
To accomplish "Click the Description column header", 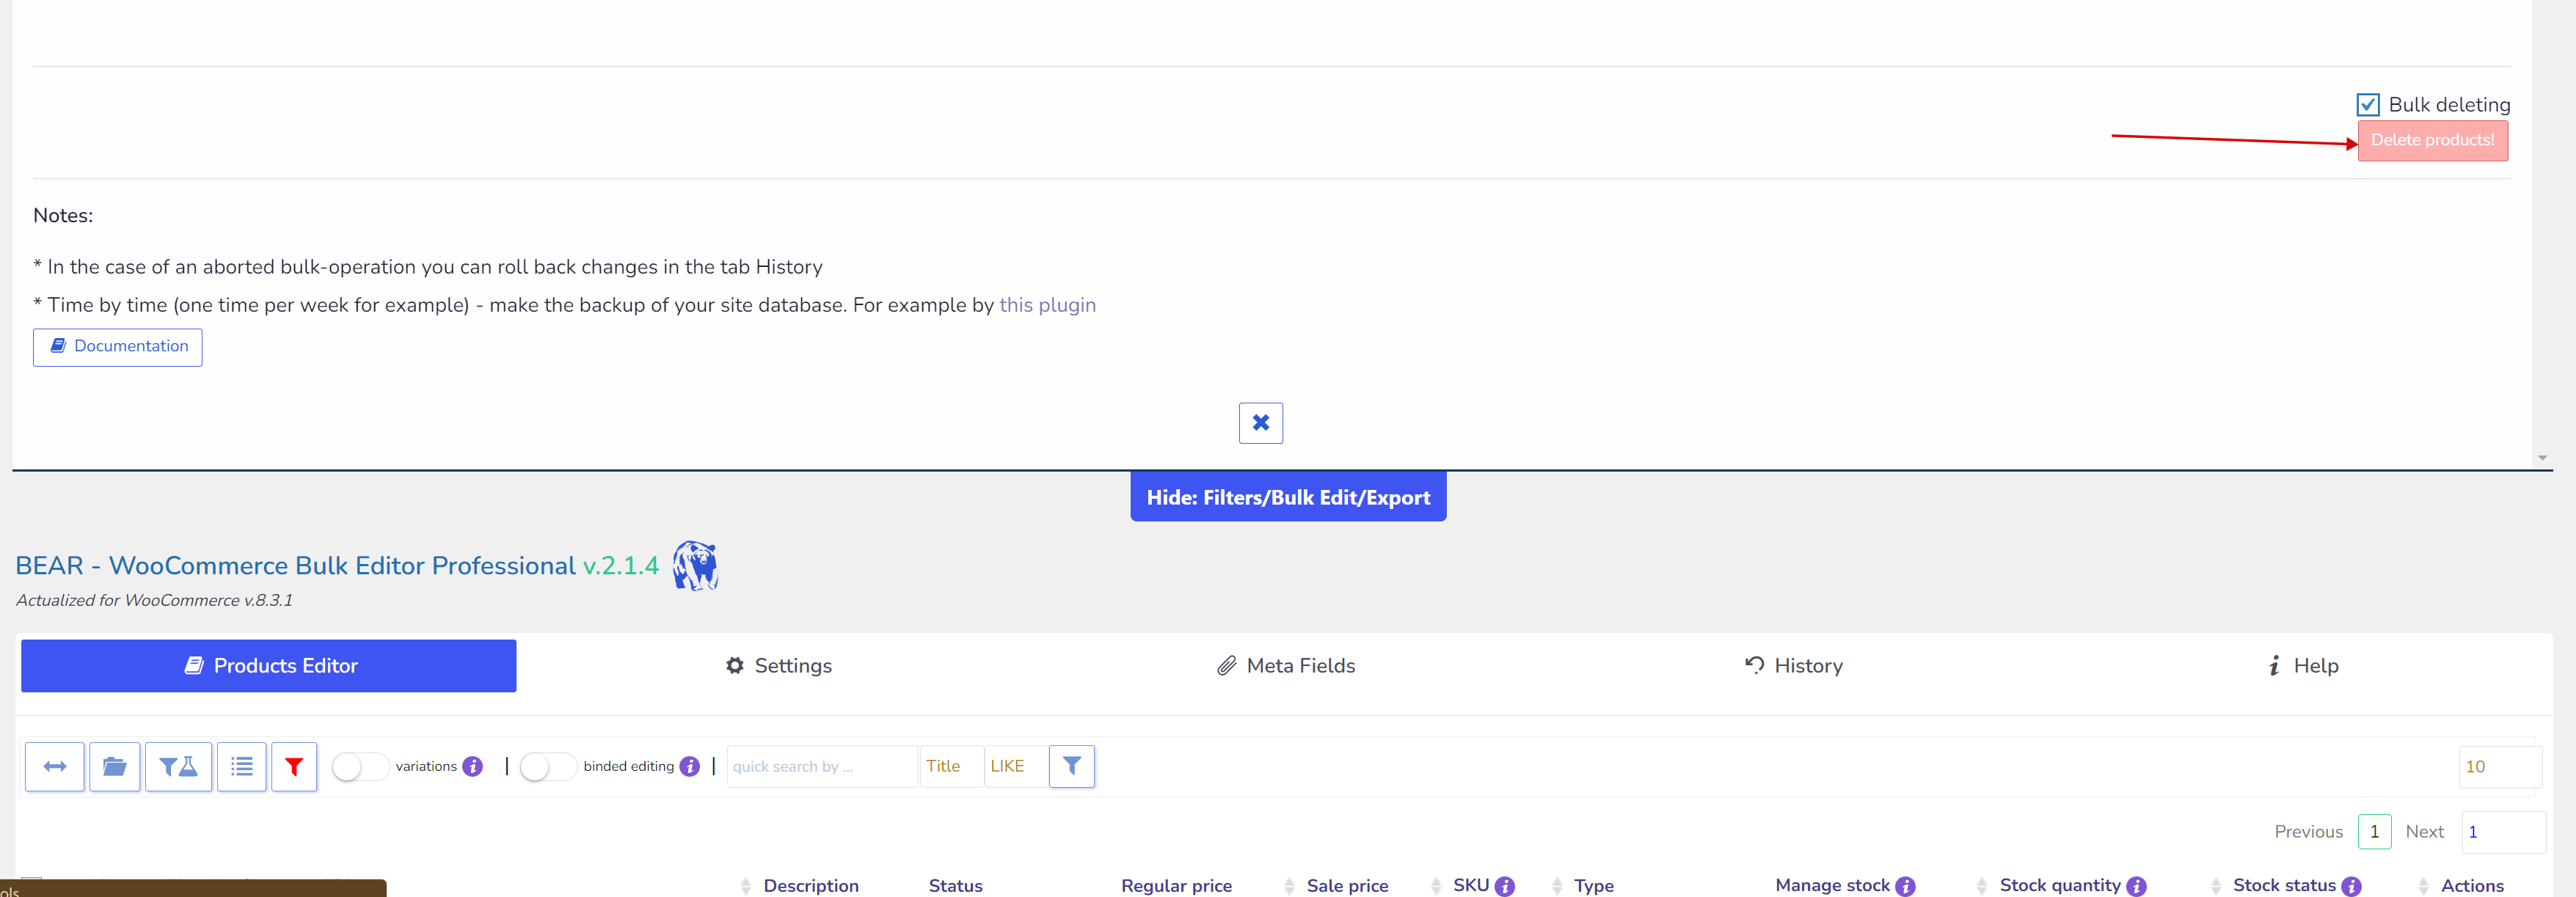I will [811, 886].
